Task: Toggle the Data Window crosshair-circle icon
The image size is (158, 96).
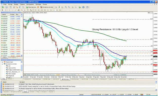Action: 14,7
